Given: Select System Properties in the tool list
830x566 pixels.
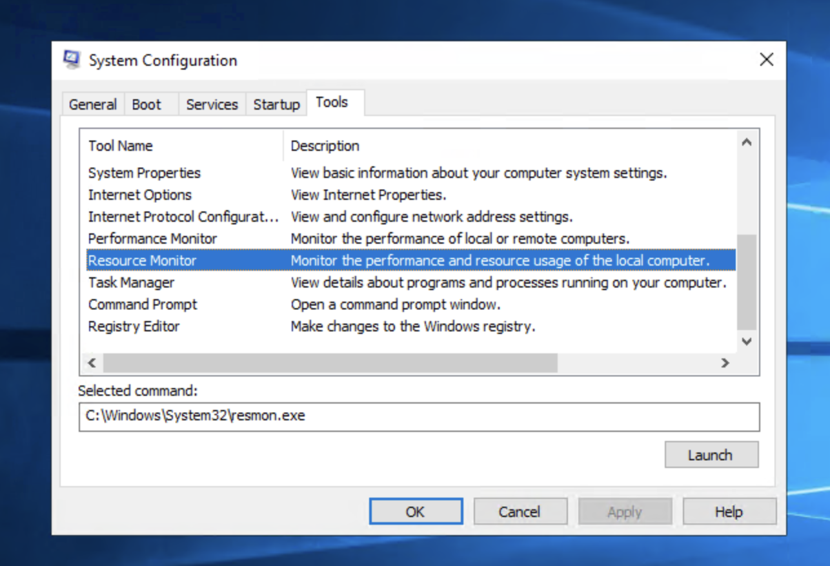Looking at the screenshot, I should [145, 173].
